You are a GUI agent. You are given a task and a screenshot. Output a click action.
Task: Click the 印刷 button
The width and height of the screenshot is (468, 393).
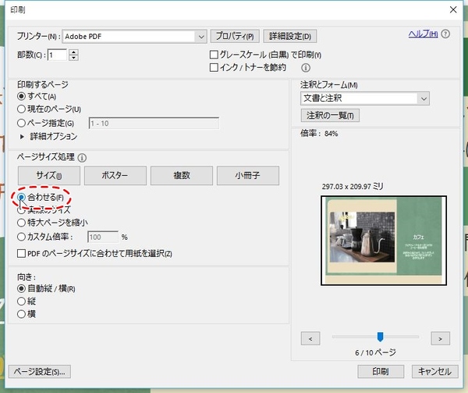[381, 371]
